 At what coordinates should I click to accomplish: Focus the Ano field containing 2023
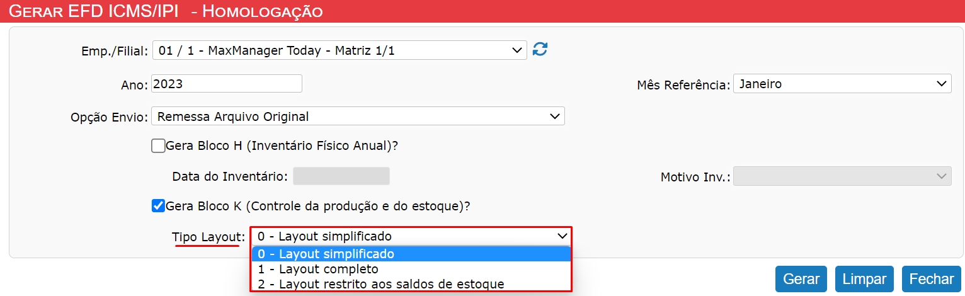tap(227, 84)
